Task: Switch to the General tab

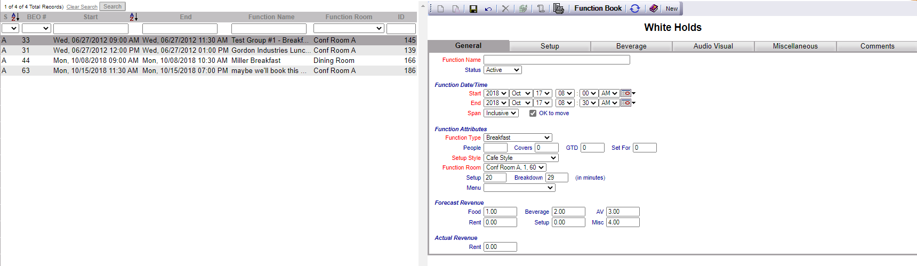Action: click(468, 46)
